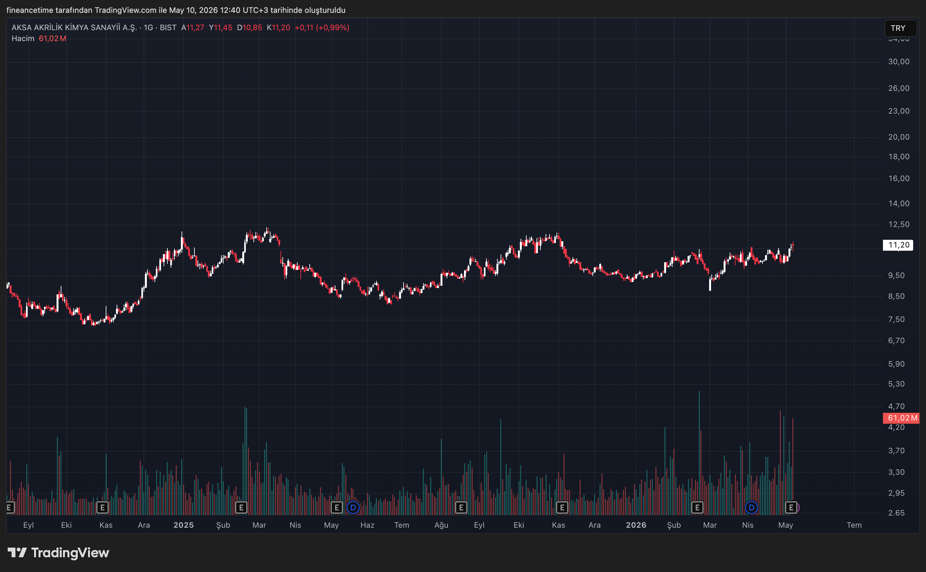This screenshot has width=926, height=572.
Task: Click the 2025 year label on time axis
Action: [x=183, y=525]
